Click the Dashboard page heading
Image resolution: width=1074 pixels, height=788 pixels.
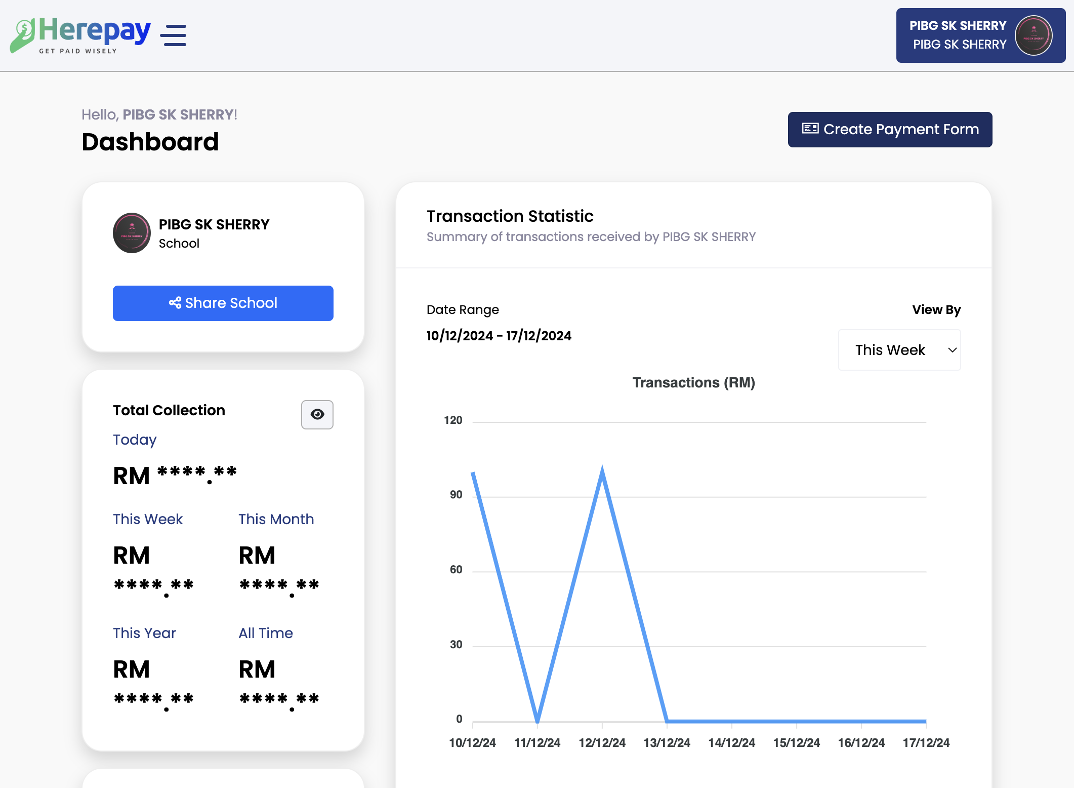pyautogui.click(x=150, y=142)
